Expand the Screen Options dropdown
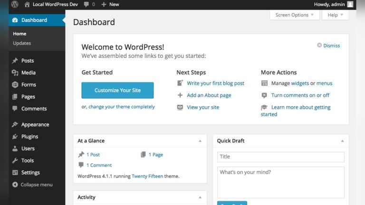365x205 pixels. coord(295,15)
